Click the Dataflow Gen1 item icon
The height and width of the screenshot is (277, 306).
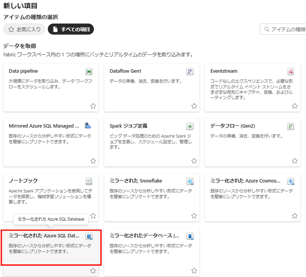click(190, 72)
